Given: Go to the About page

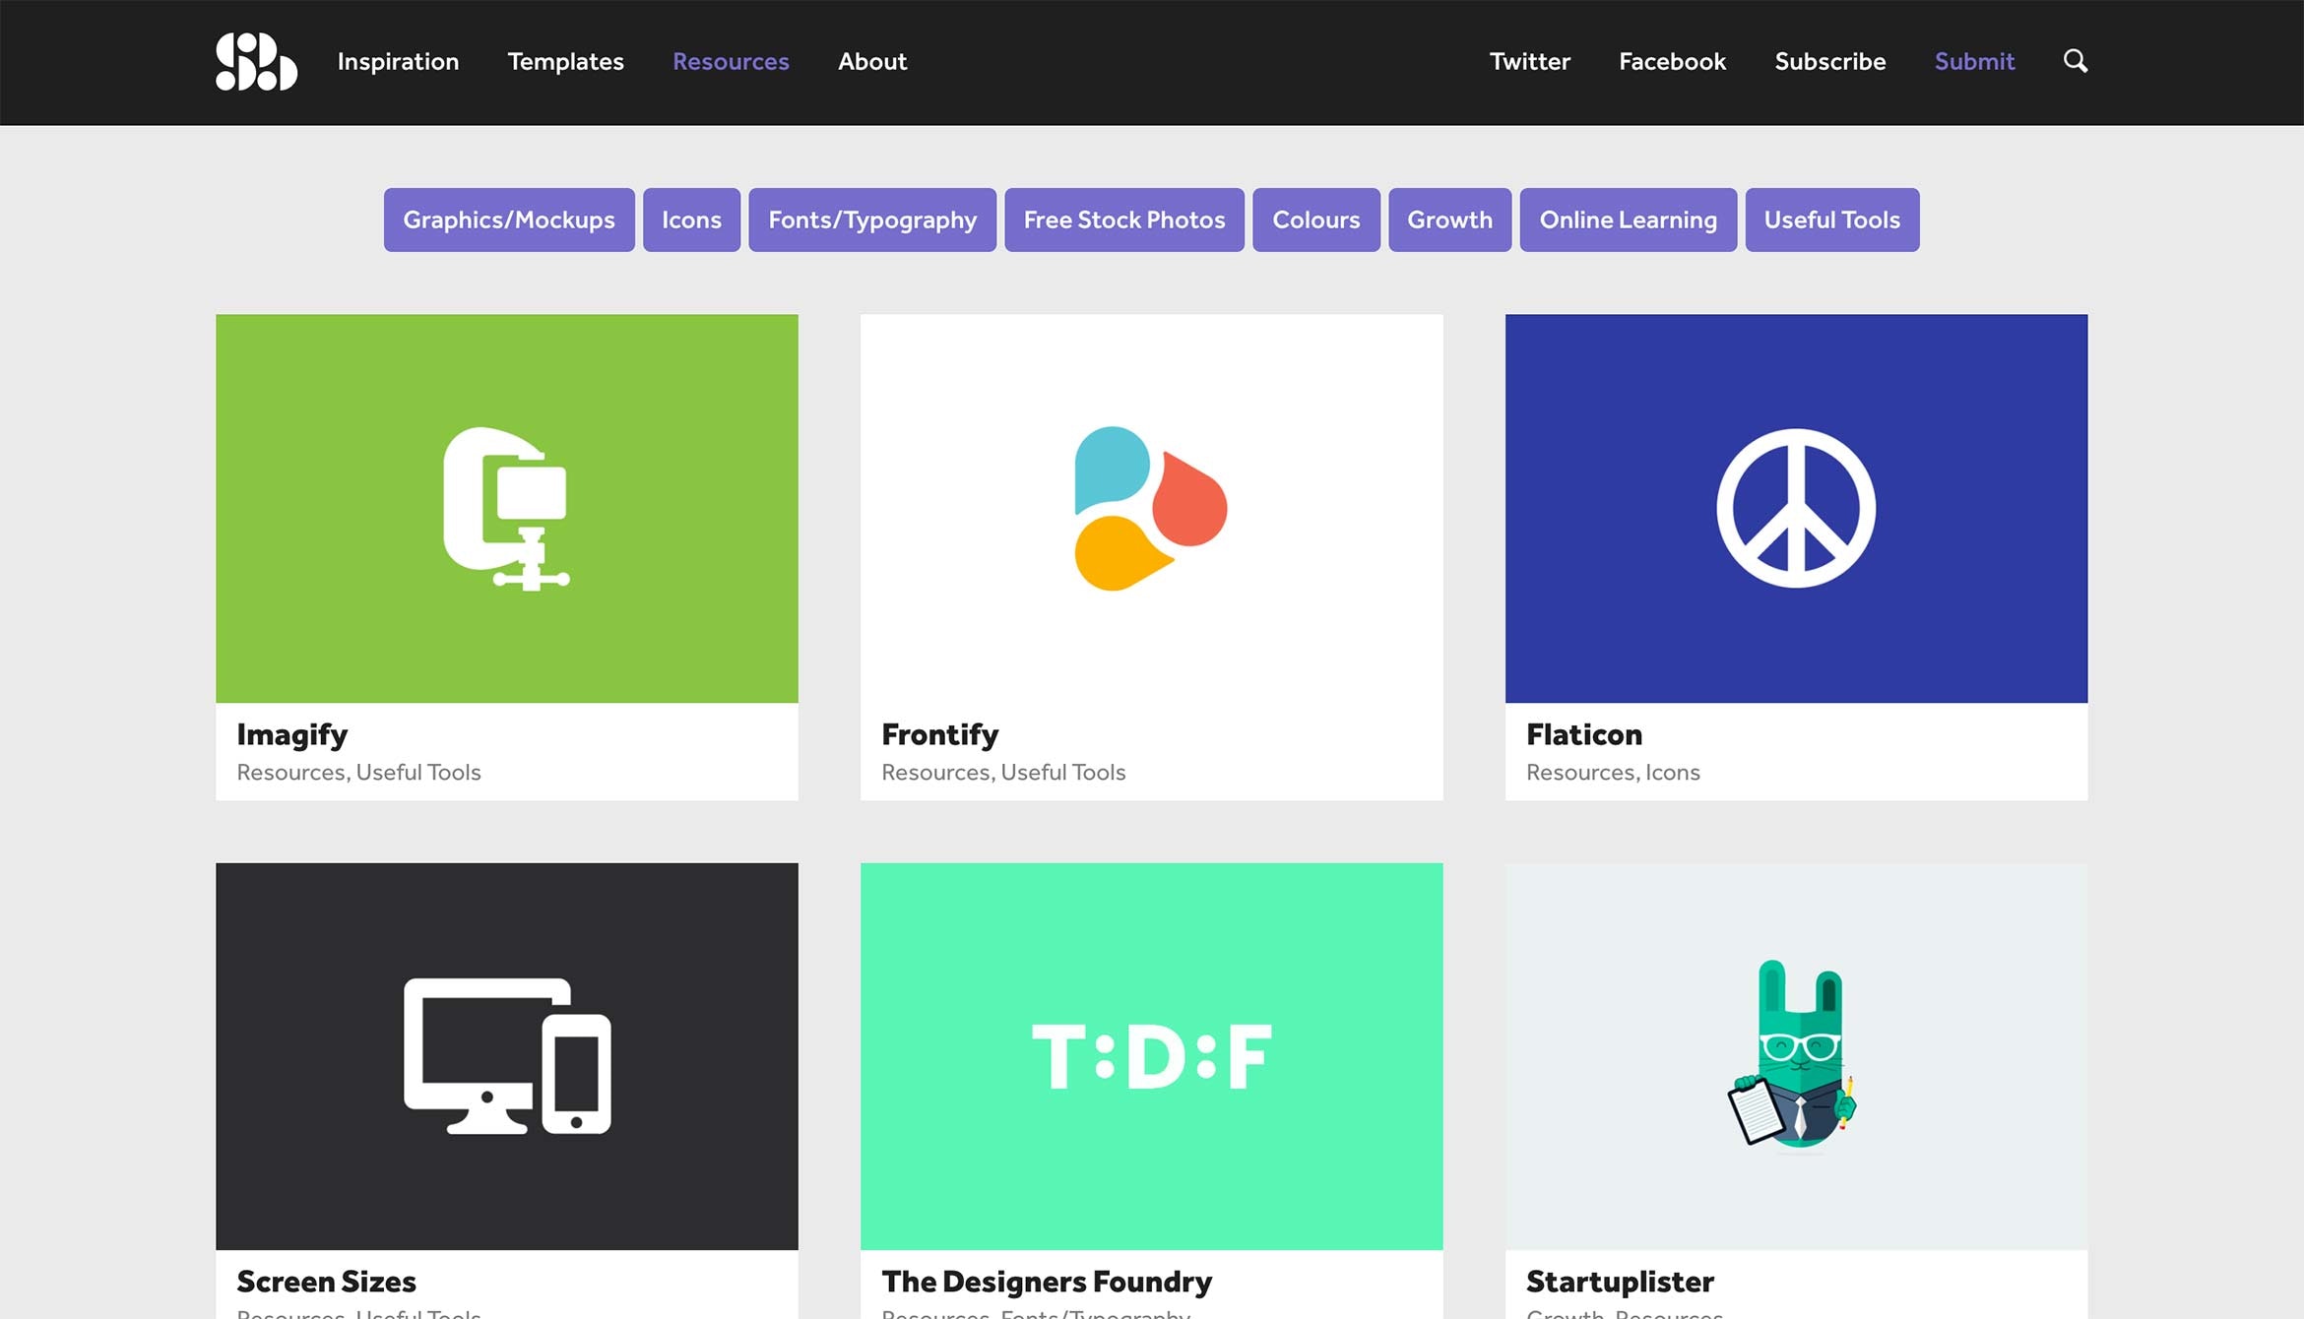Looking at the screenshot, I should pos(871,61).
